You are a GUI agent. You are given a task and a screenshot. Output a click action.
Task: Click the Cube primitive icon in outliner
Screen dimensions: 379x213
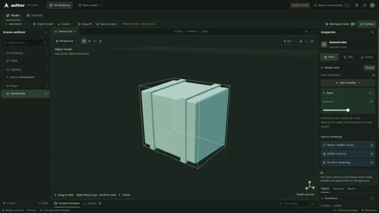(8, 60)
